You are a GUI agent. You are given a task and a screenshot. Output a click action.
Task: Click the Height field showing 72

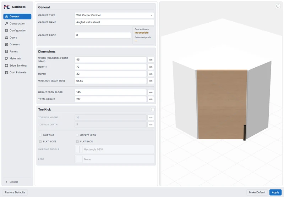click(x=110, y=67)
